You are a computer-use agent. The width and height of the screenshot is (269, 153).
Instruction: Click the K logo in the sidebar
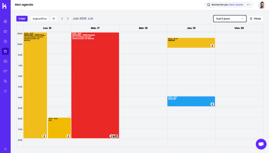(x=4, y=6)
